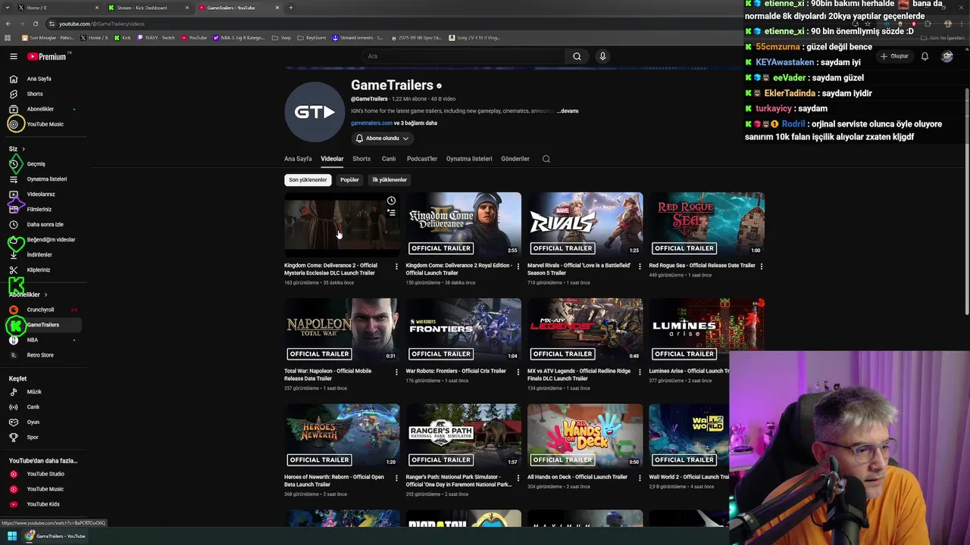970x545 pixels.
Task: Select the Popüler filter chip
Action: point(349,180)
